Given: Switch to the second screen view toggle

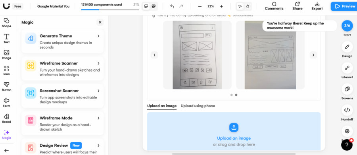Looking at the screenshot, I should (154, 6).
